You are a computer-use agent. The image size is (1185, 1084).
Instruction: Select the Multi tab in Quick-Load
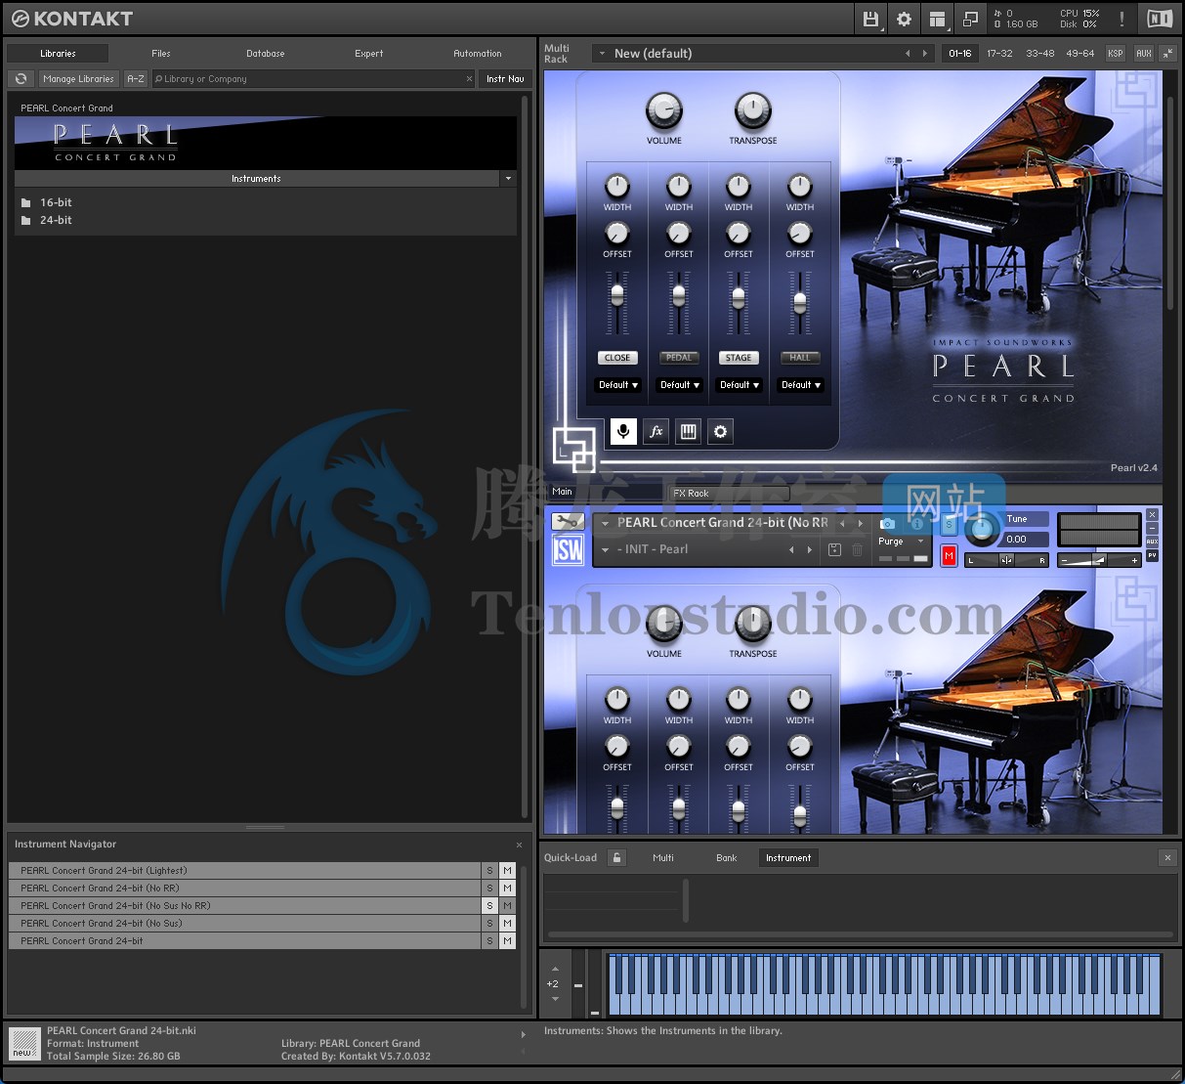coord(663,858)
